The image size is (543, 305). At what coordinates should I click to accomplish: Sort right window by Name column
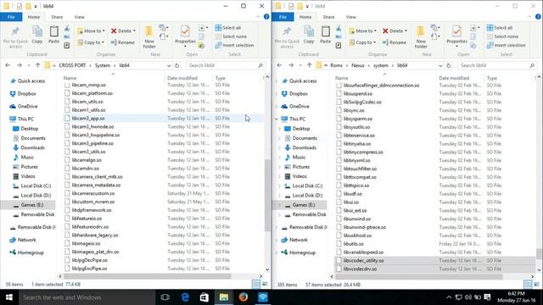tap(341, 78)
